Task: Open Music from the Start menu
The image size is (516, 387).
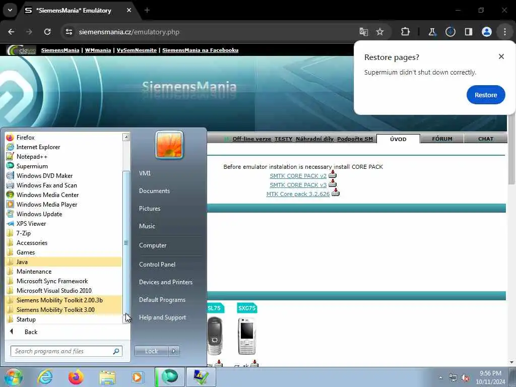Action: (147, 226)
